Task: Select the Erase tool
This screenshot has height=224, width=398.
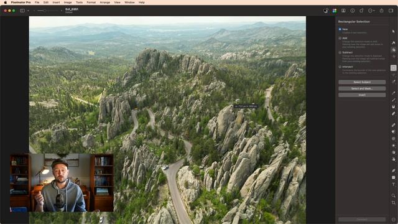Action: coord(394,113)
